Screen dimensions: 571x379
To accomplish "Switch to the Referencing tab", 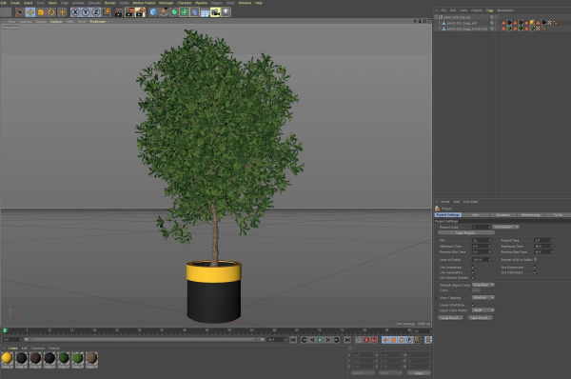I will [531, 215].
